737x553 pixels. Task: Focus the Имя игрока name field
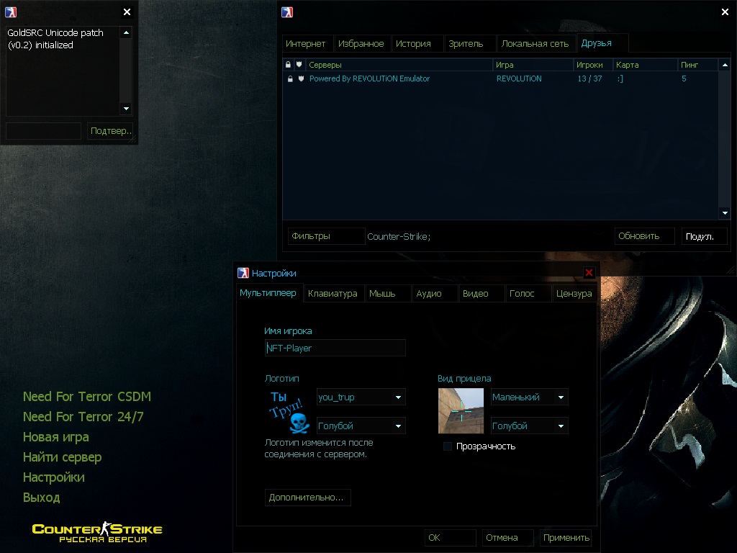tap(335, 348)
